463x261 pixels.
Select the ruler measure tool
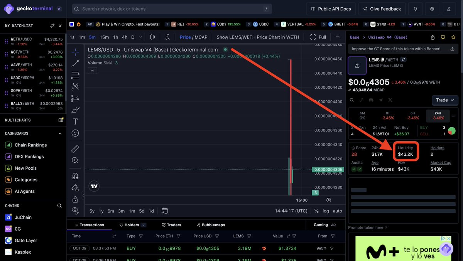tap(75, 148)
